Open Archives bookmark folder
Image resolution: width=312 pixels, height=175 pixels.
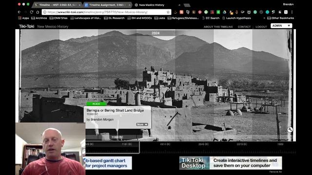pyautogui.click(x=39, y=18)
